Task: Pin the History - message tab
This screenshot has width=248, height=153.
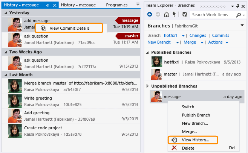Action: point(47,5)
